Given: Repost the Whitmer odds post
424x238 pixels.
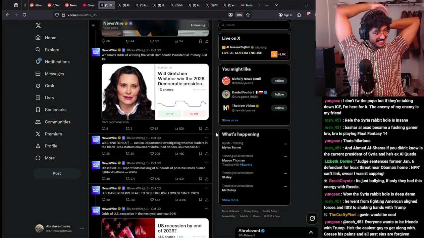Looking at the screenshot, I should pos(129,129).
